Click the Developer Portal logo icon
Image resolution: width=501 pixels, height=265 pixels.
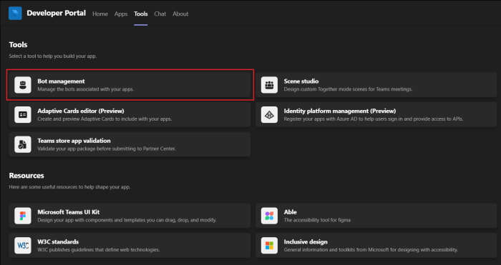(15, 14)
